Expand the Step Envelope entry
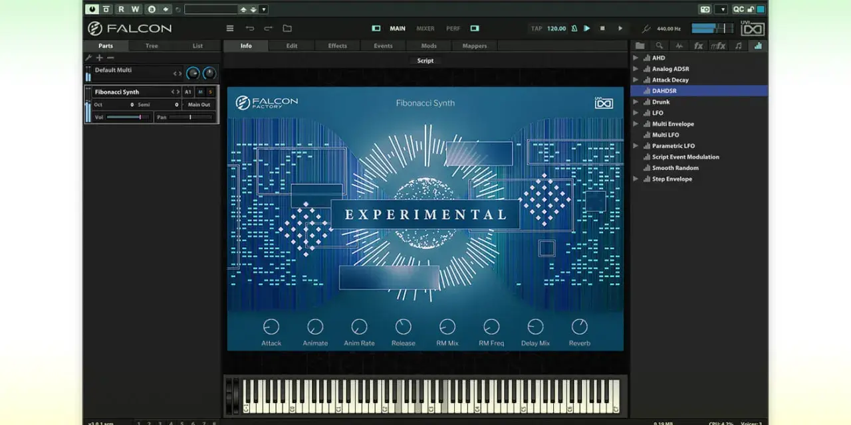 pos(636,179)
